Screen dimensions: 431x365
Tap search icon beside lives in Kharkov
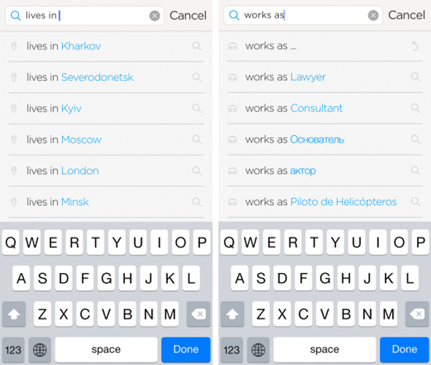(197, 46)
